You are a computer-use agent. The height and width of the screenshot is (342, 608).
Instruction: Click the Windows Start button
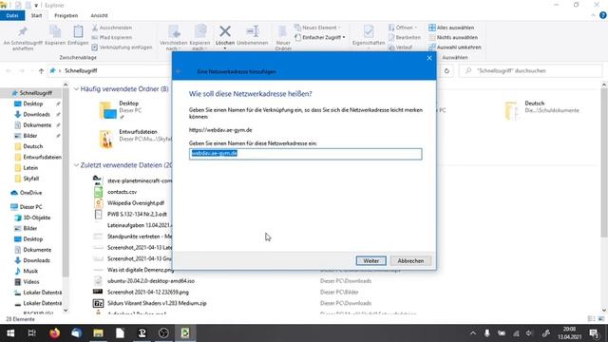pyautogui.click(x=10, y=333)
